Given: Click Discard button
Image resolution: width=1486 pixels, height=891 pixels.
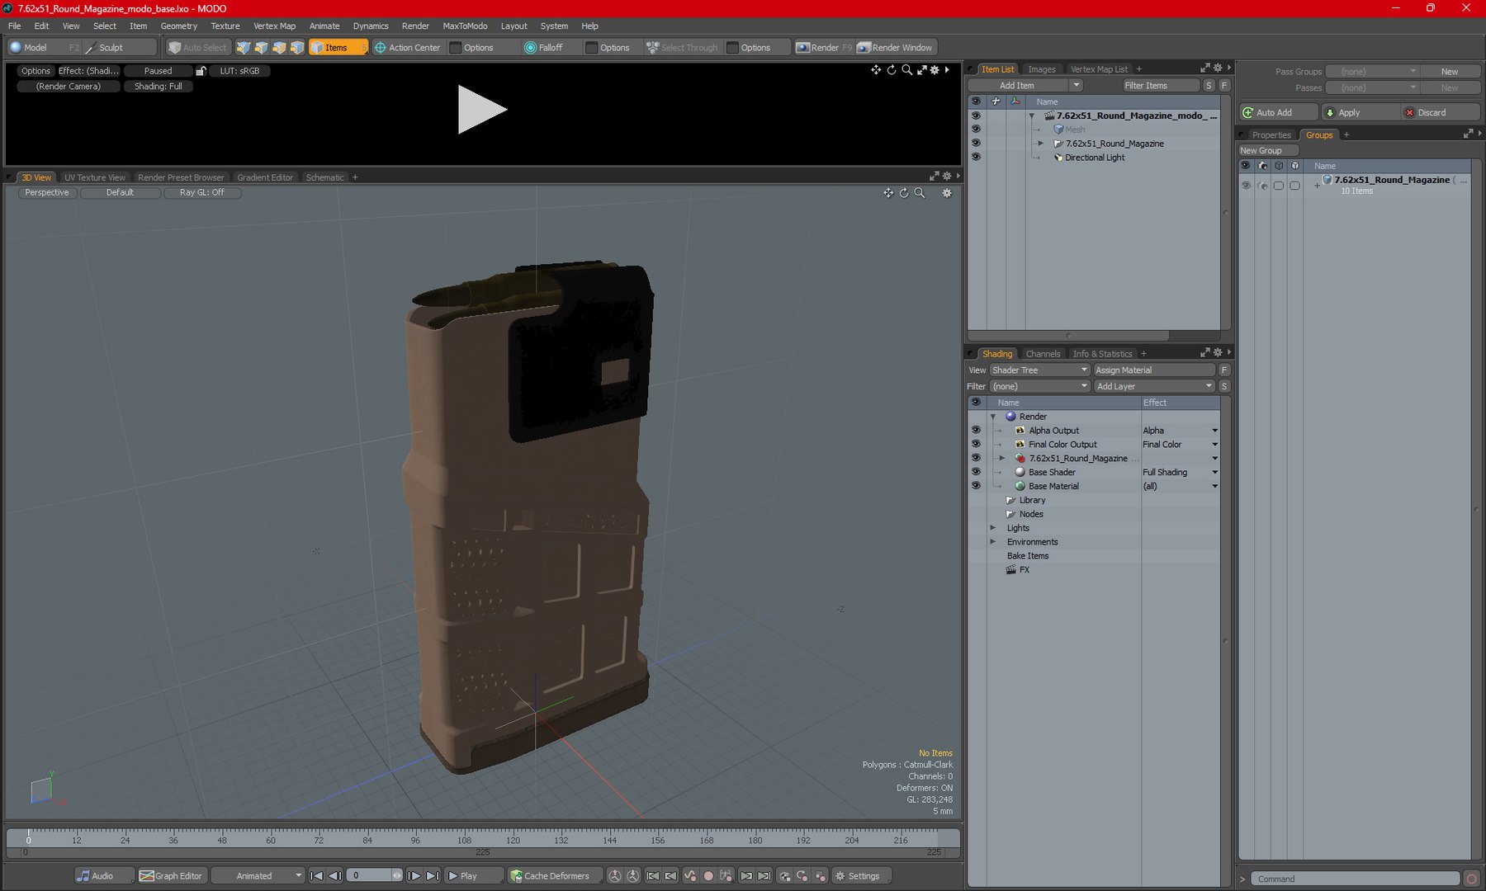Looking at the screenshot, I should pyautogui.click(x=1440, y=113).
